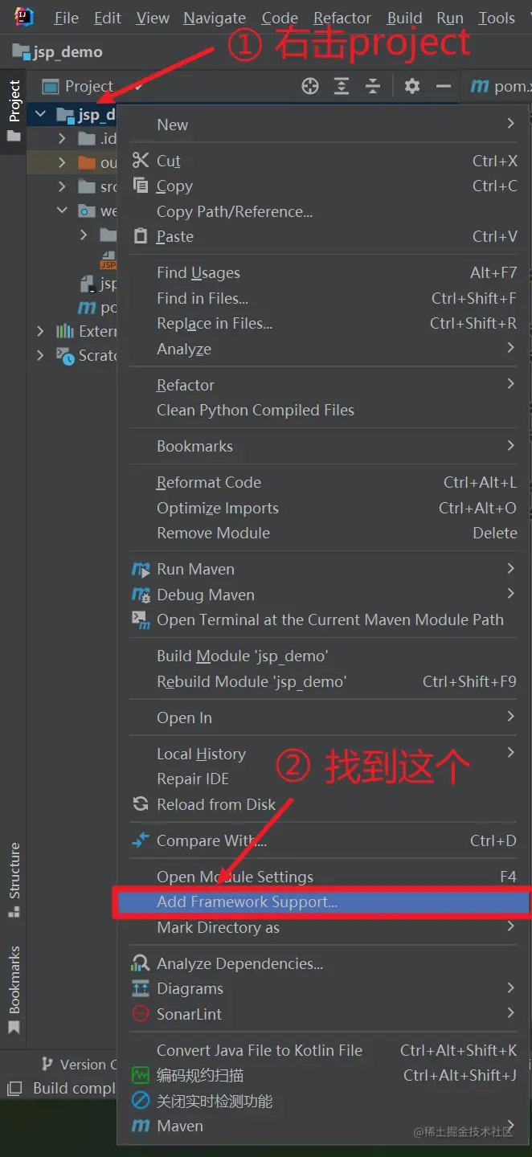The height and width of the screenshot is (1157, 532).
Task: Hide the Project panel with minus icon
Action: pos(443,86)
